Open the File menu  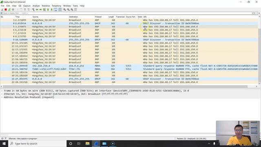tap(3, 6)
